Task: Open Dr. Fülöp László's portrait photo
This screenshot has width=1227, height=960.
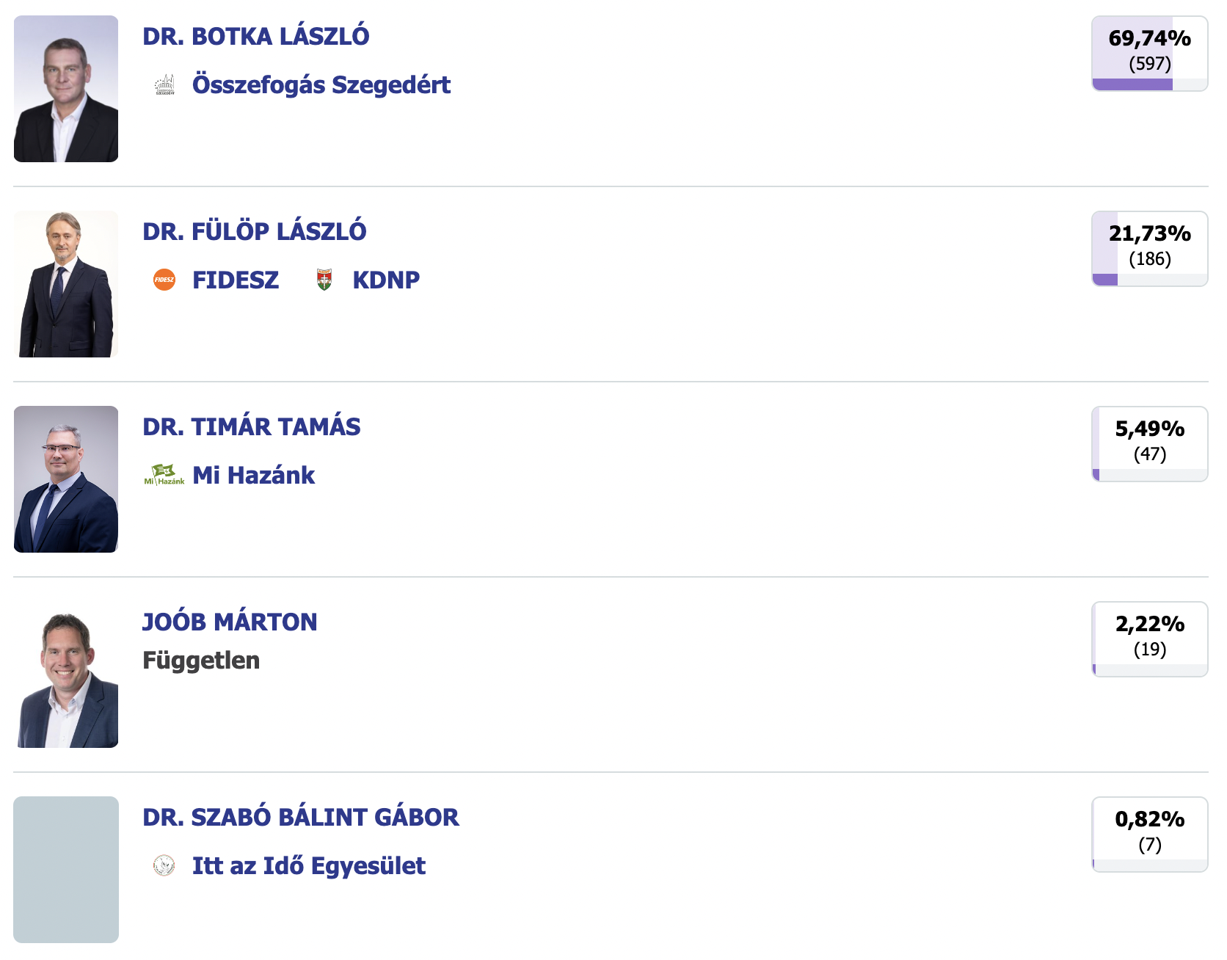Action: pyautogui.click(x=66, y=284)
